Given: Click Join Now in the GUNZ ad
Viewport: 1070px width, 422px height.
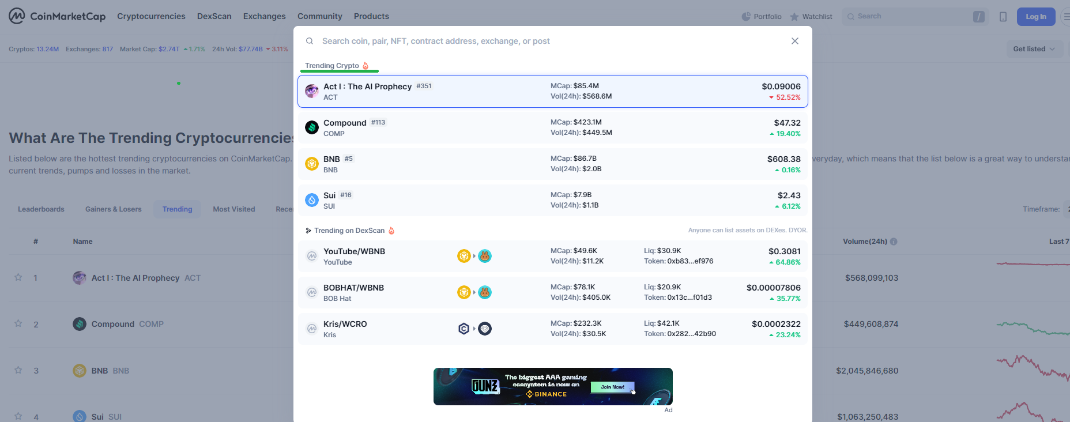Looking at the screenshot, I should coord(612,387).
